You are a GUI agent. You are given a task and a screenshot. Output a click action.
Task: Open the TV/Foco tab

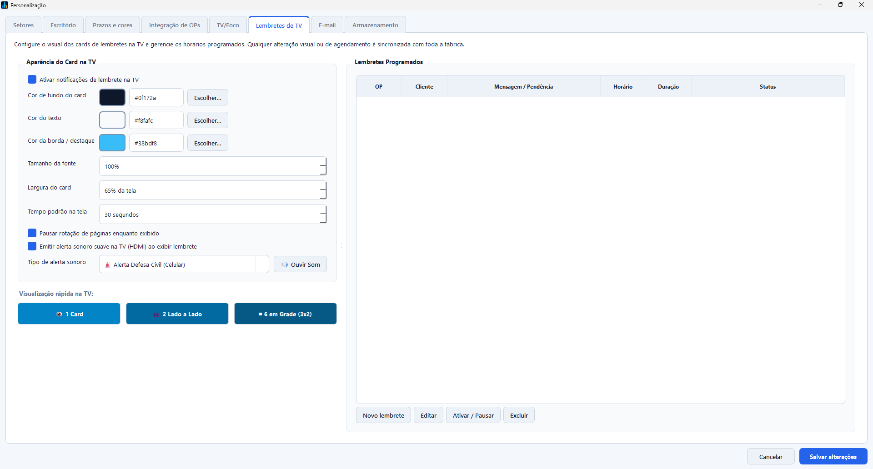pos(228,25)
